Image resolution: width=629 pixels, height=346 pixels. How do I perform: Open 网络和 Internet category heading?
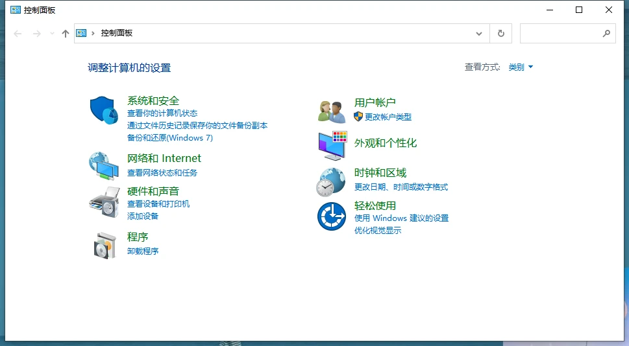164,158
